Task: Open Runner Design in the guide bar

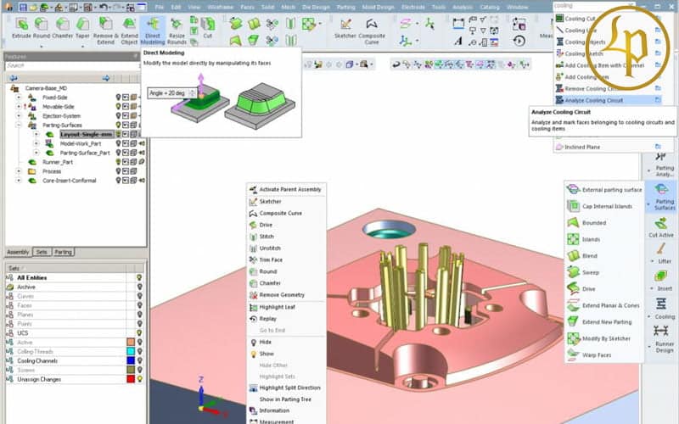Action: point(661,338)
